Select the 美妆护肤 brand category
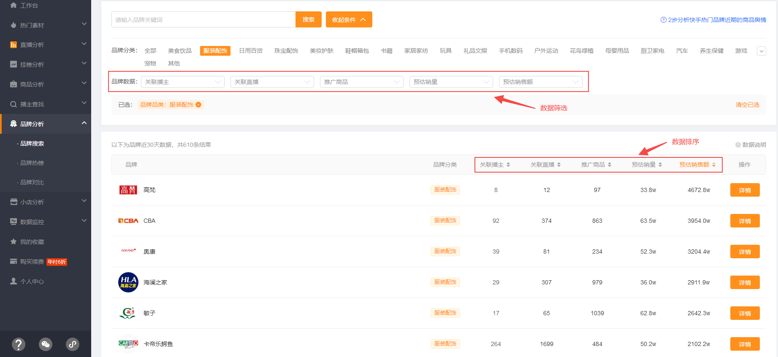The width and height of the screenshot is (778, 357). tap(322, 51)
